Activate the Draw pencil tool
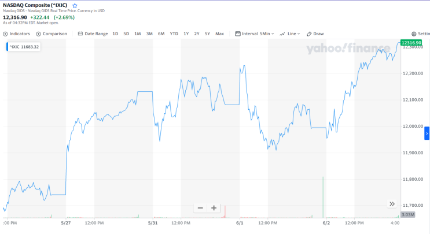Image resolution: width=430 pixels, height=234 pixels. click(x=315, y=34)
